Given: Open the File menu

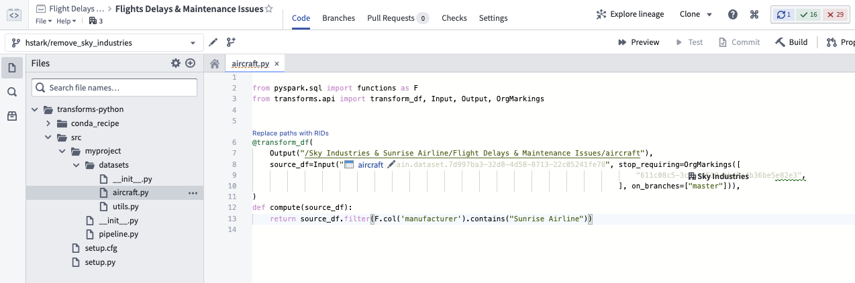Looking at the screenshot, I should coord(43,21).
